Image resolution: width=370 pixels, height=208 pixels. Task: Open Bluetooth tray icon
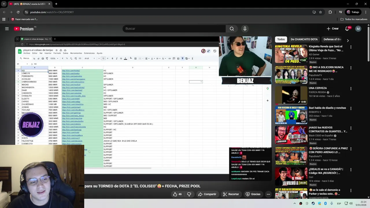pos(325,203)
